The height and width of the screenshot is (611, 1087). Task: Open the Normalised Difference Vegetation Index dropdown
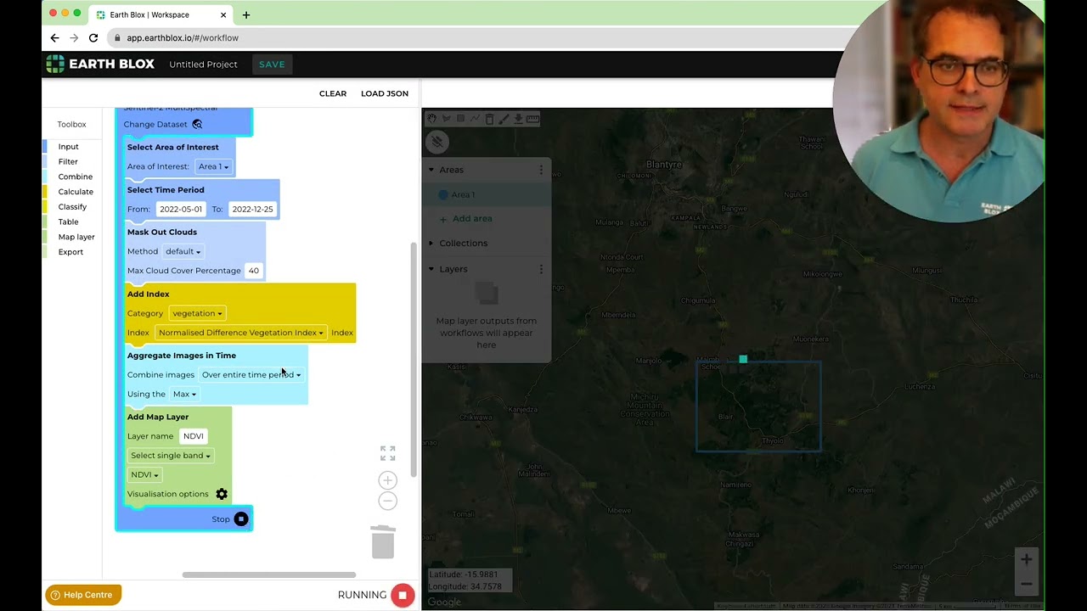coord(241,333)
